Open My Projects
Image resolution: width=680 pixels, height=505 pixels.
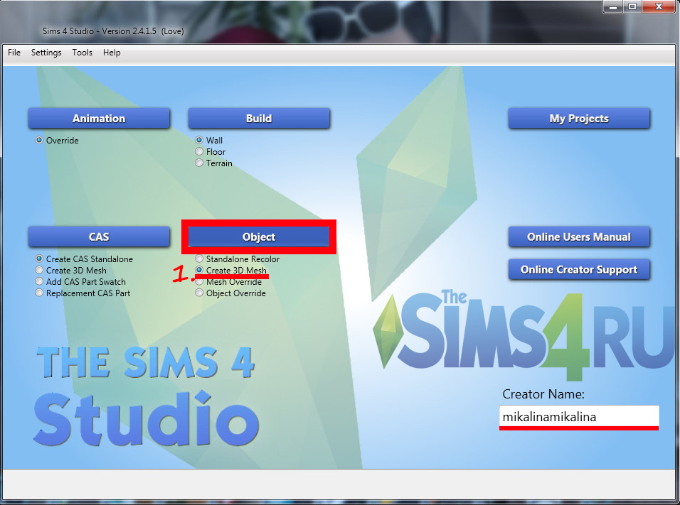[x=579, y=119]
